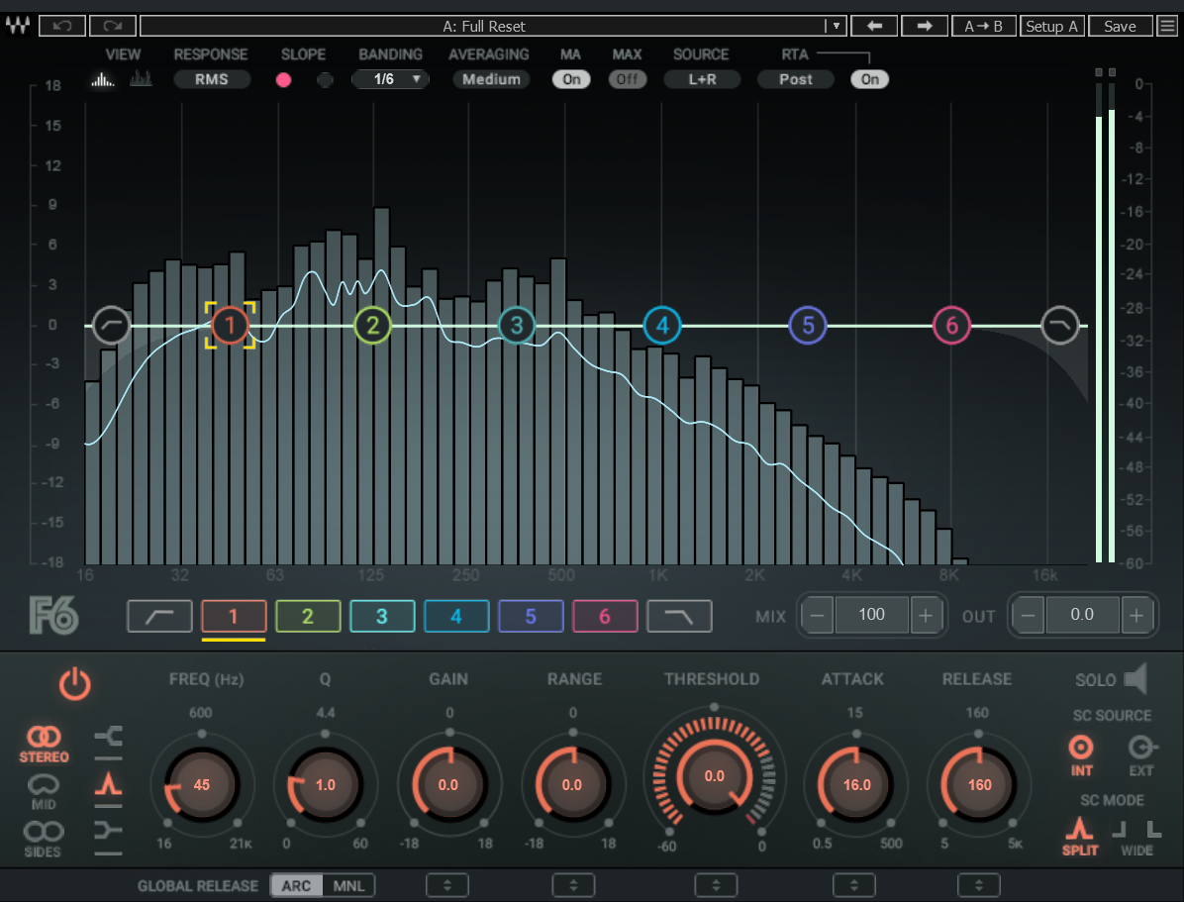Image resolution: width=1184 pixels, height=902 pixels.
Task: Click the Waves logo icon
Action: pyautogui.click(x=18, y=26)
